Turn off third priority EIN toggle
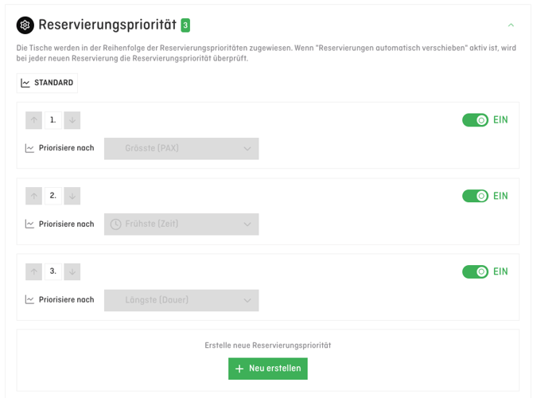This screenshot has height=398, width=533. pyautogui.click(x=476, y=271)
